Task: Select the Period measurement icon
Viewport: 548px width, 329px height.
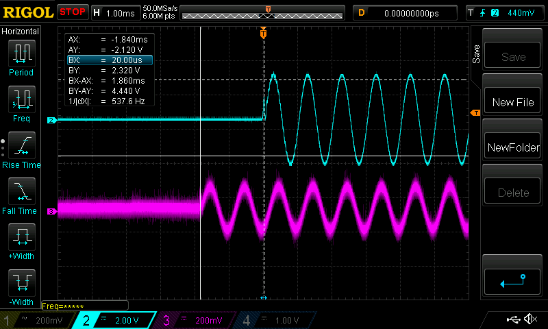Action: [21, 53]
